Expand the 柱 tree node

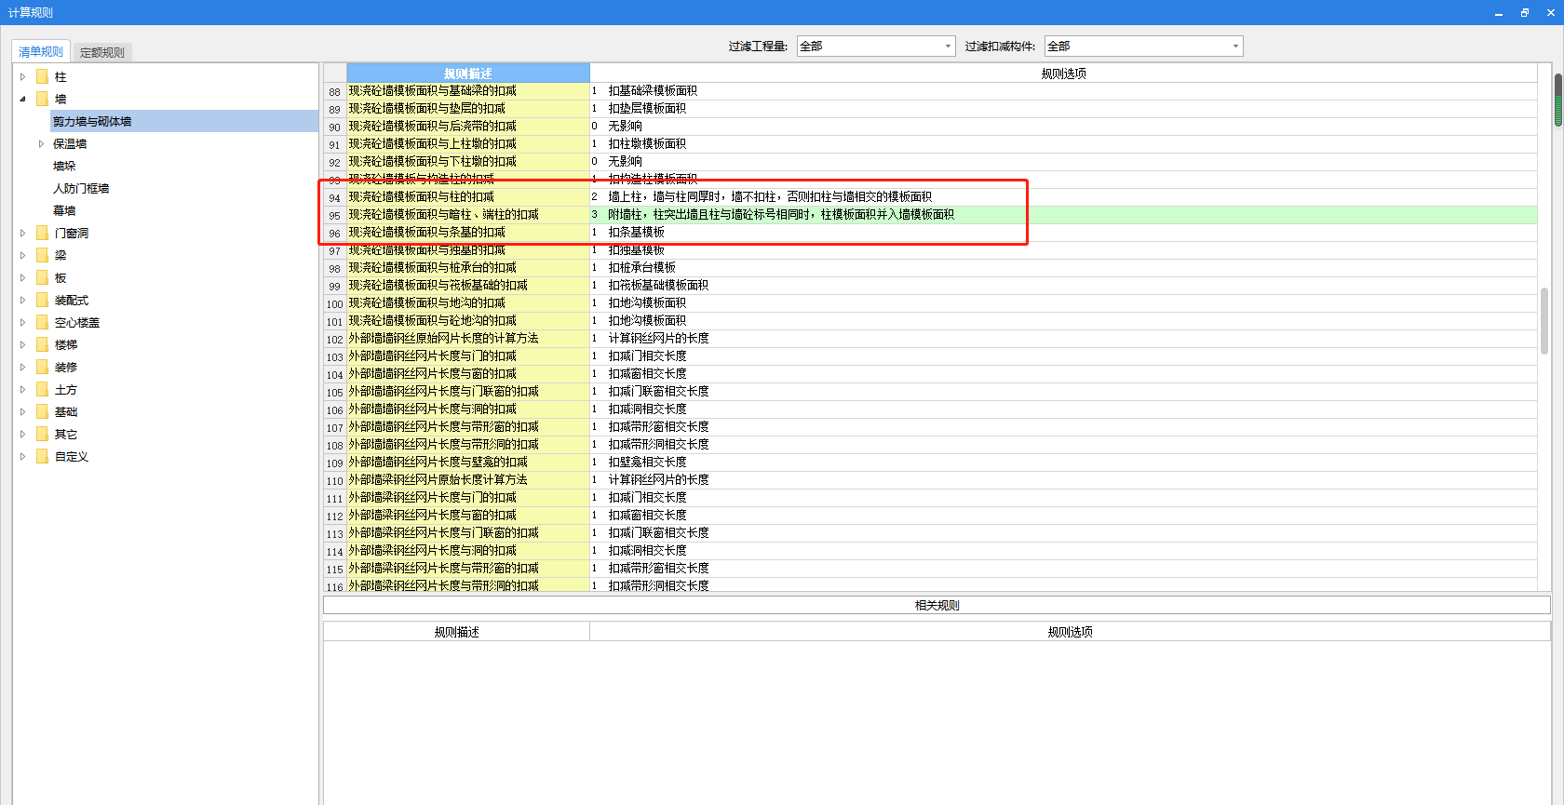[x=22, y=77]
